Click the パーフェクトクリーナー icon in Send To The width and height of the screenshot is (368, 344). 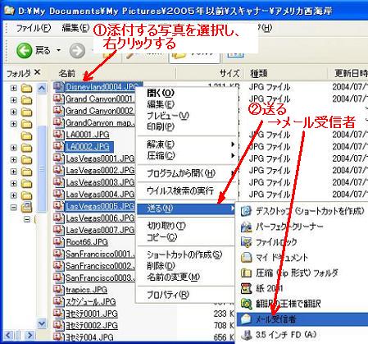(246, 227)
